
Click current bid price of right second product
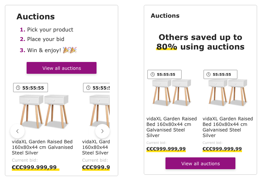tap(222, 149)
